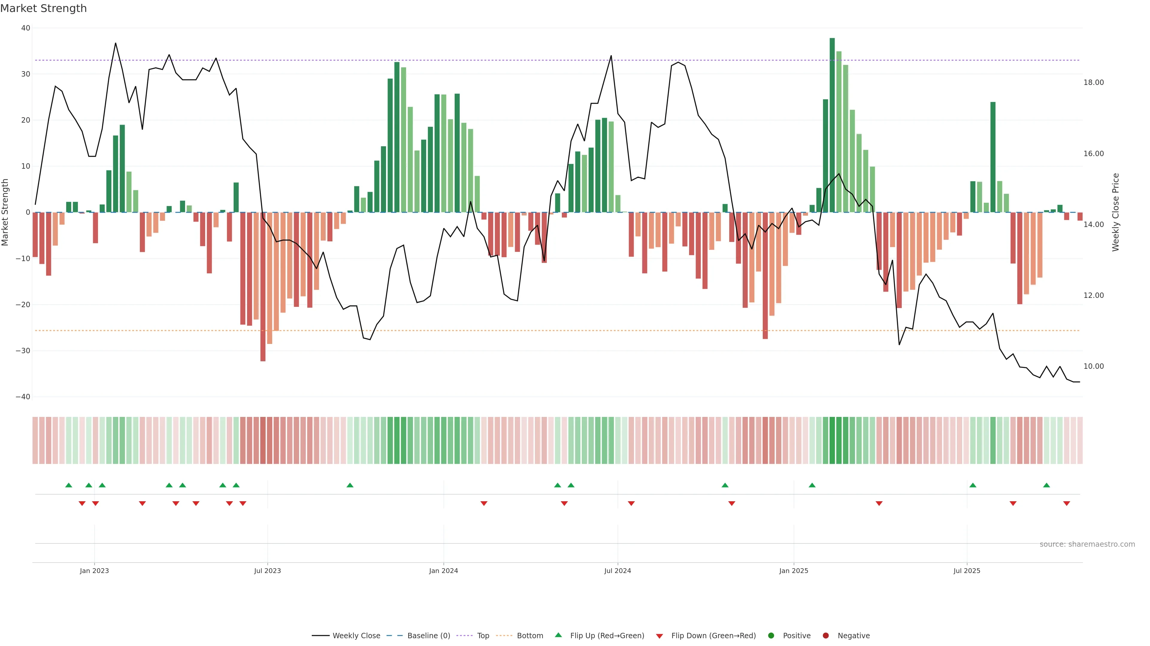This screenshot has height=646, width=1150.
Task: Click the Flip Down red triangle legend icon
Action: (x=659, y=636)
